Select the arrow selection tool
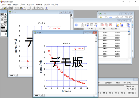 [x=2, y=15]
